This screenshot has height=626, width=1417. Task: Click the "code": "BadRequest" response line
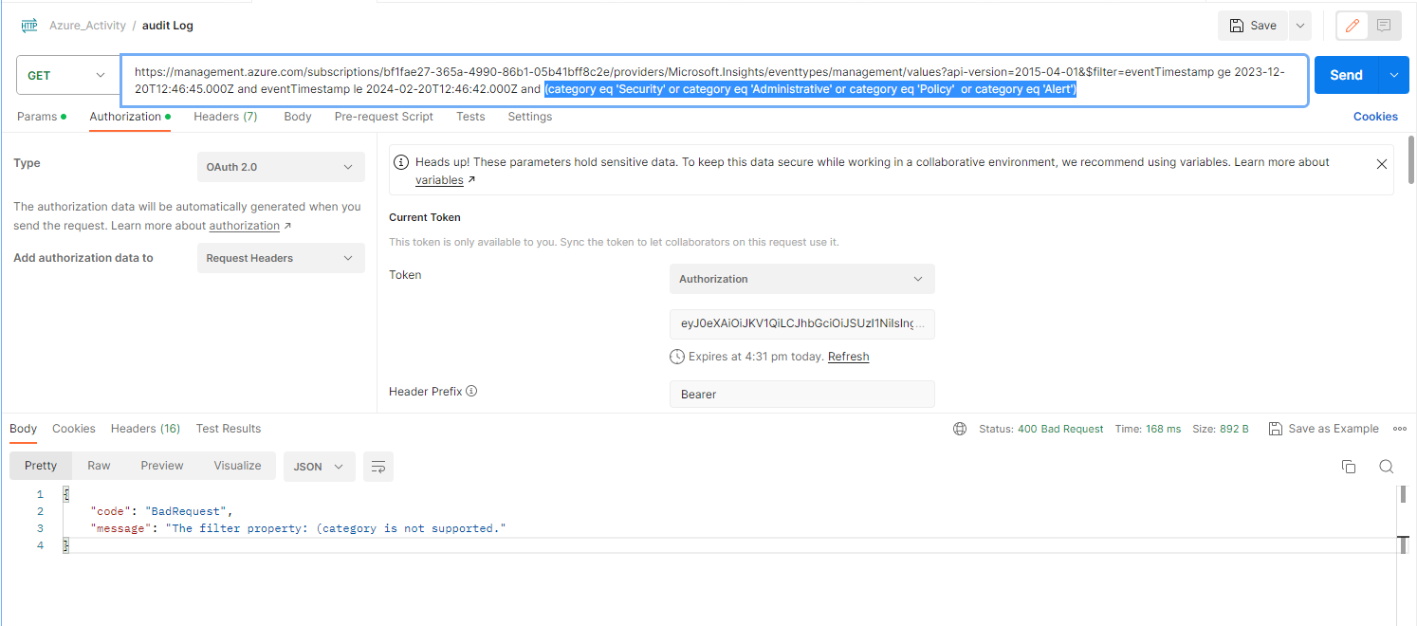161,511
